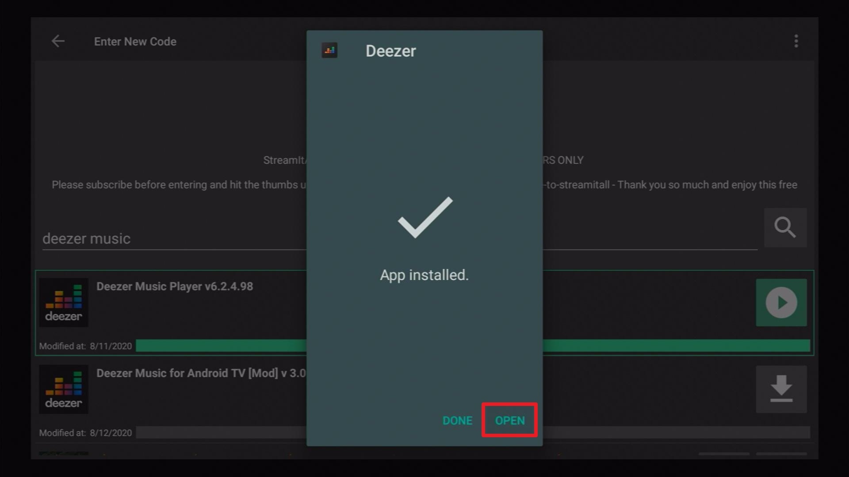Screen dimensions: 849x477
Task: Open the three-dot overflow menu
Action: 796,41
